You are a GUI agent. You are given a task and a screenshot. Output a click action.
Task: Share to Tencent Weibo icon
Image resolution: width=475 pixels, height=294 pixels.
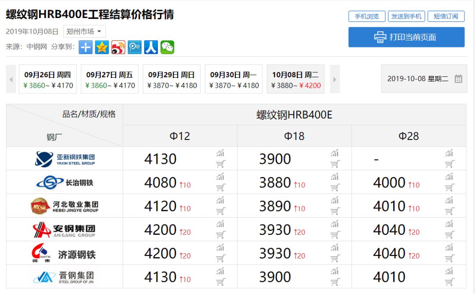click(135, 47)
